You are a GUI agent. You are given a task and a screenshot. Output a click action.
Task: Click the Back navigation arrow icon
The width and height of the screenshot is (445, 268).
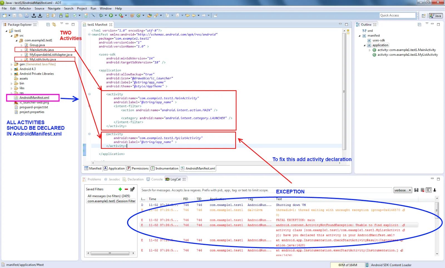coord(194,16)
